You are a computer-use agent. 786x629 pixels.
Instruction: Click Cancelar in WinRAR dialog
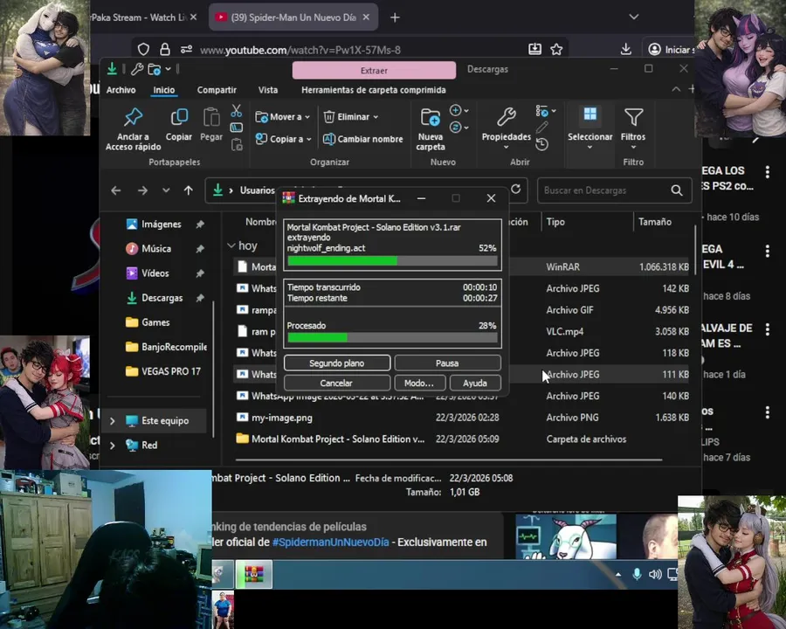[337, 384]
